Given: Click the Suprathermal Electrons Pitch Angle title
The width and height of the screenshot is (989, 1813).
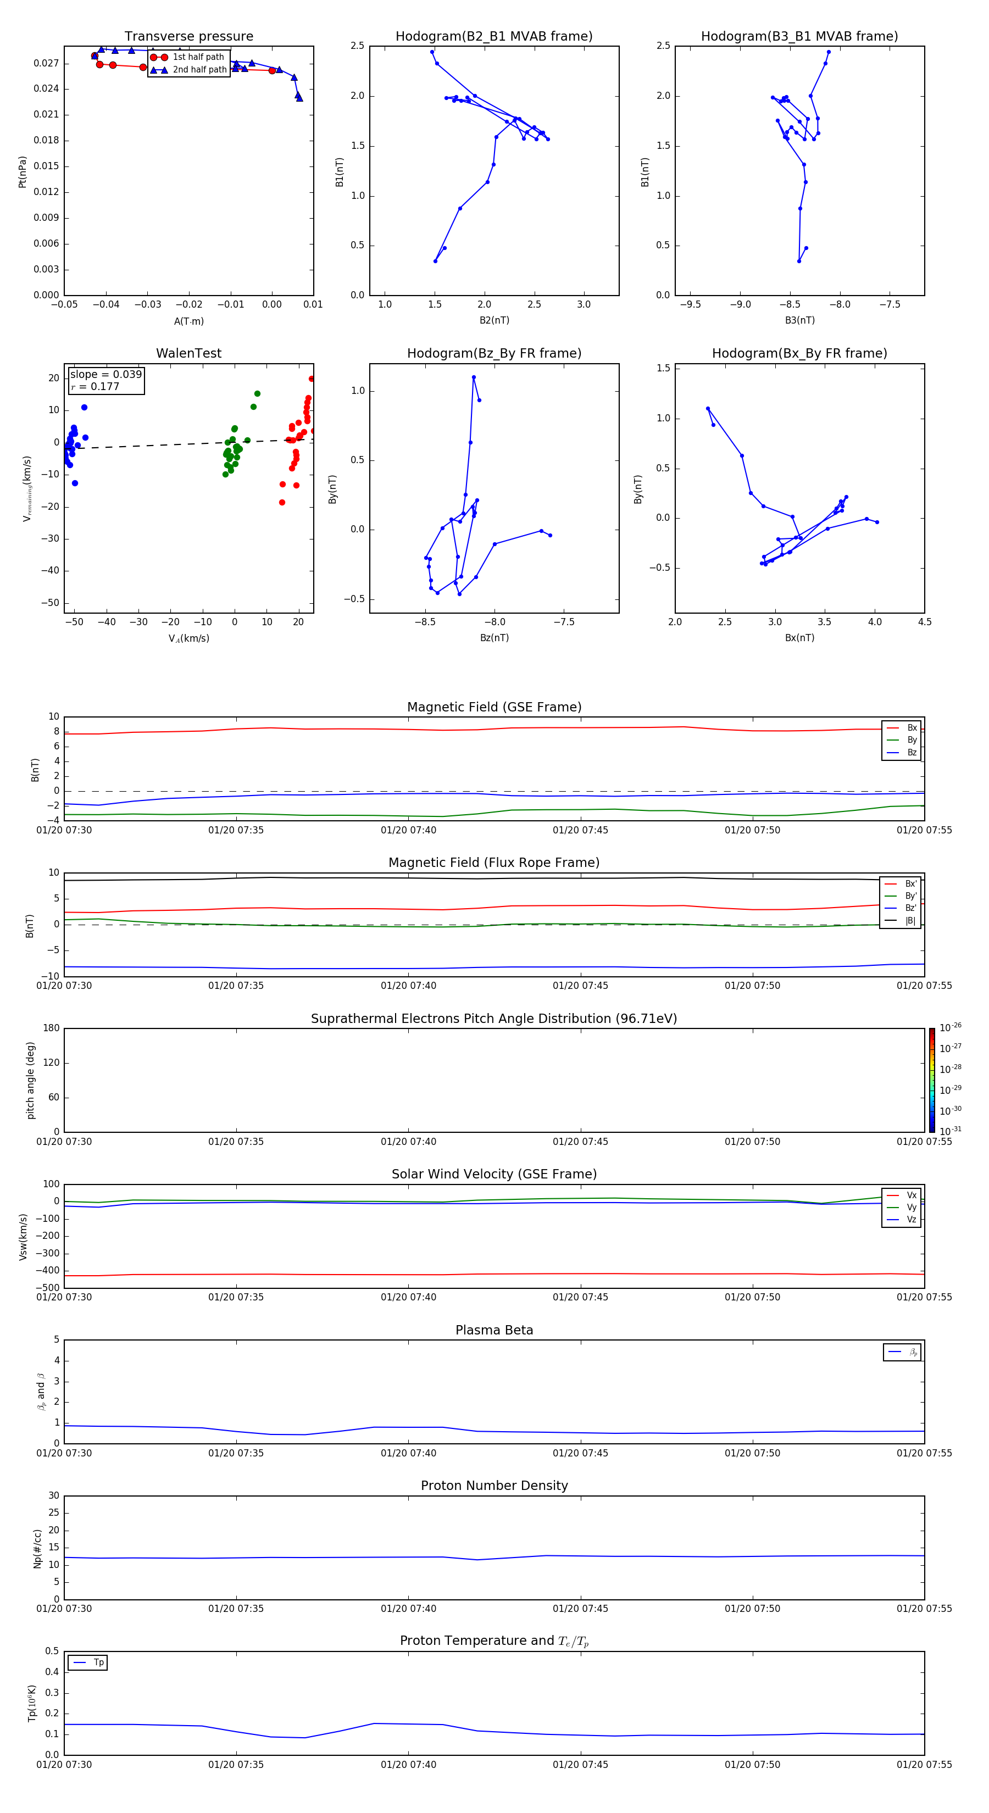Looking at the screenshot, I should coord(494,1019).
